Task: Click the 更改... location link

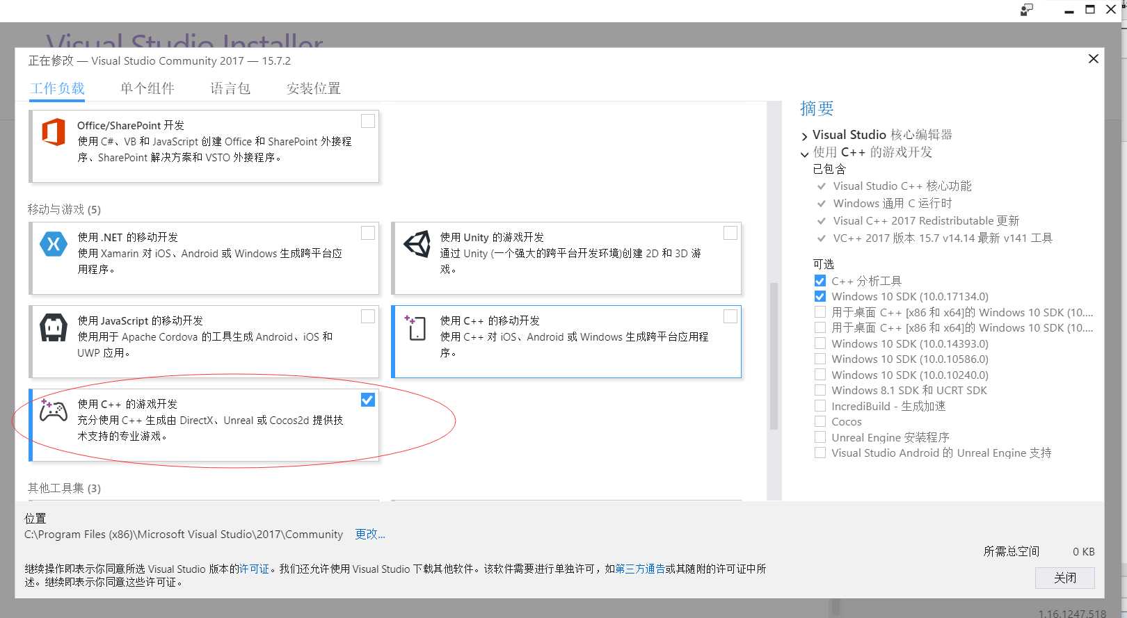Action: [x=370, y=534]
